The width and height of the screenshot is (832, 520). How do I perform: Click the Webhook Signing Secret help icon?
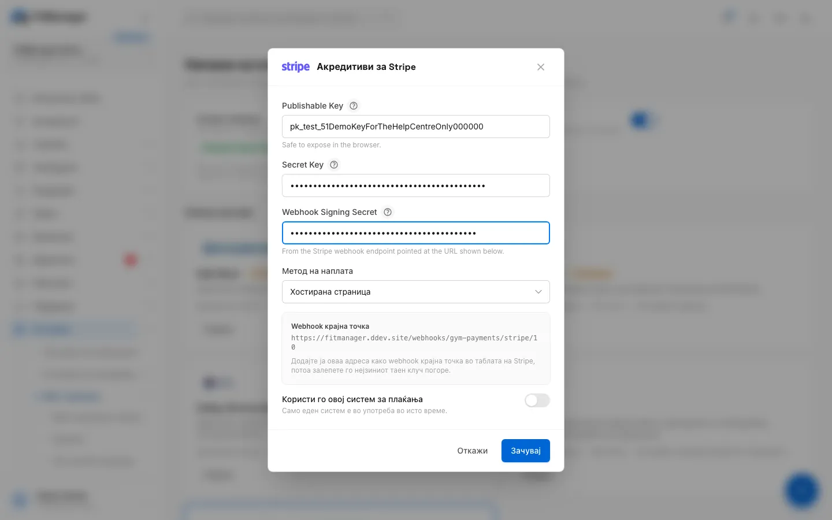click(x=388, y=212)
